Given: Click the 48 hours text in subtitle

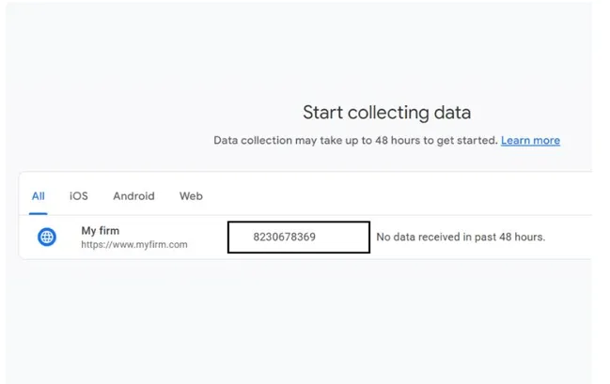Looking at the screenshot, I should coord(398,140).
